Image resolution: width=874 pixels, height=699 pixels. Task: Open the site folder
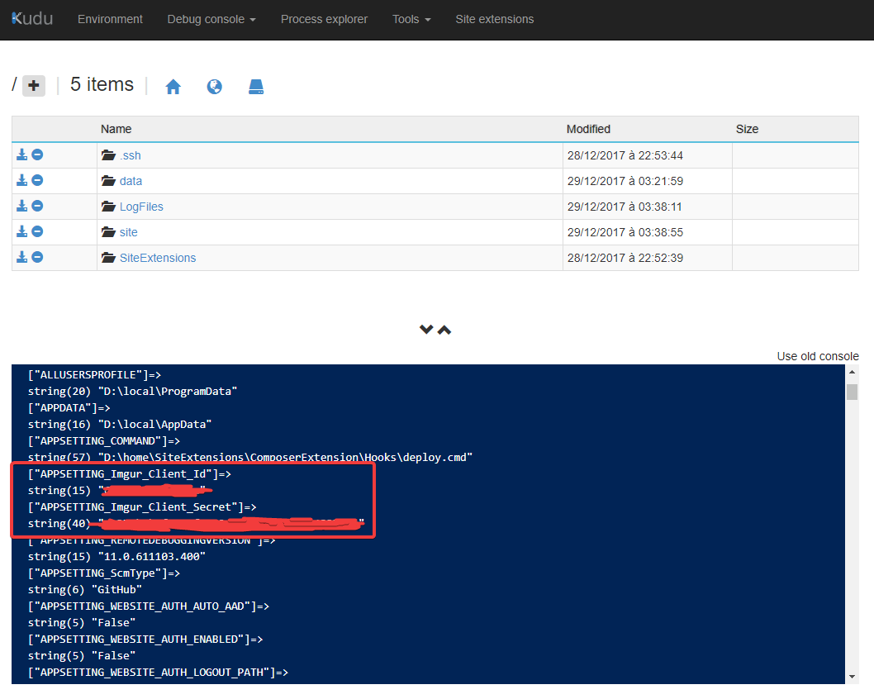[x=128, y=231]
